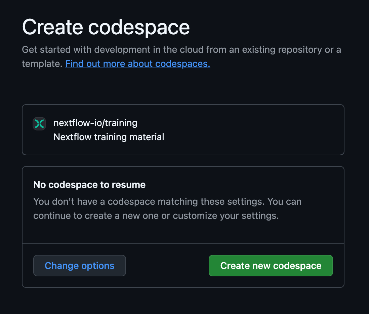Click the 'Nextflow training material' description text
This screenshot has height=314, width=369.
(x=109, y=137)
